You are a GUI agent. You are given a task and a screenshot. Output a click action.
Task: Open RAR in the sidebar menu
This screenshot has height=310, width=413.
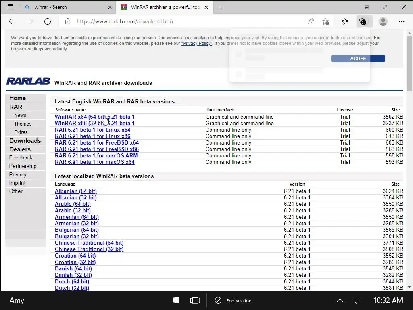pyautogui.click(x=16, y=107)
